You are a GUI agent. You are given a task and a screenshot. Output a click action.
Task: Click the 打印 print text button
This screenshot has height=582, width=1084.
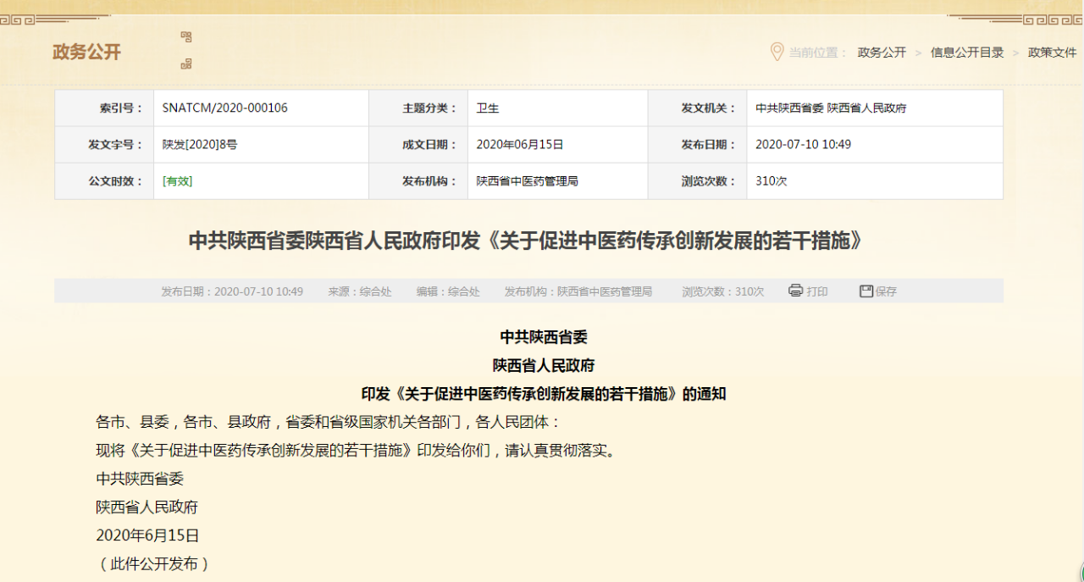coord(817,291)
